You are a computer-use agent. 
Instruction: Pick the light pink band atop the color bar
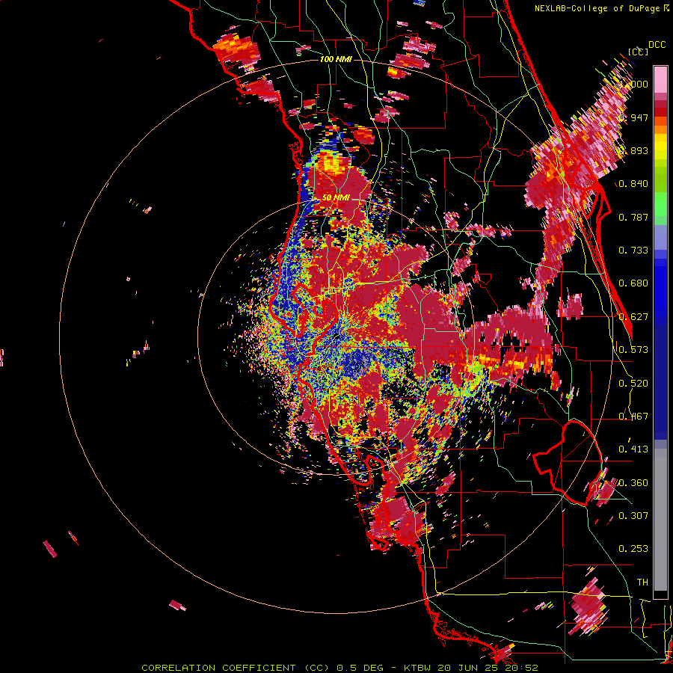point(660,79)
